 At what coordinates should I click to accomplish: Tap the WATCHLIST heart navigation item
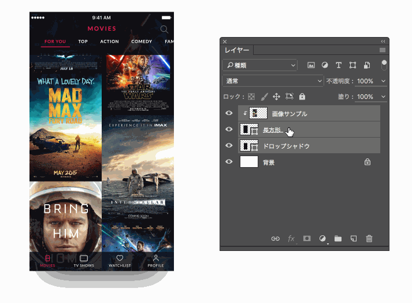click(120, 261)
